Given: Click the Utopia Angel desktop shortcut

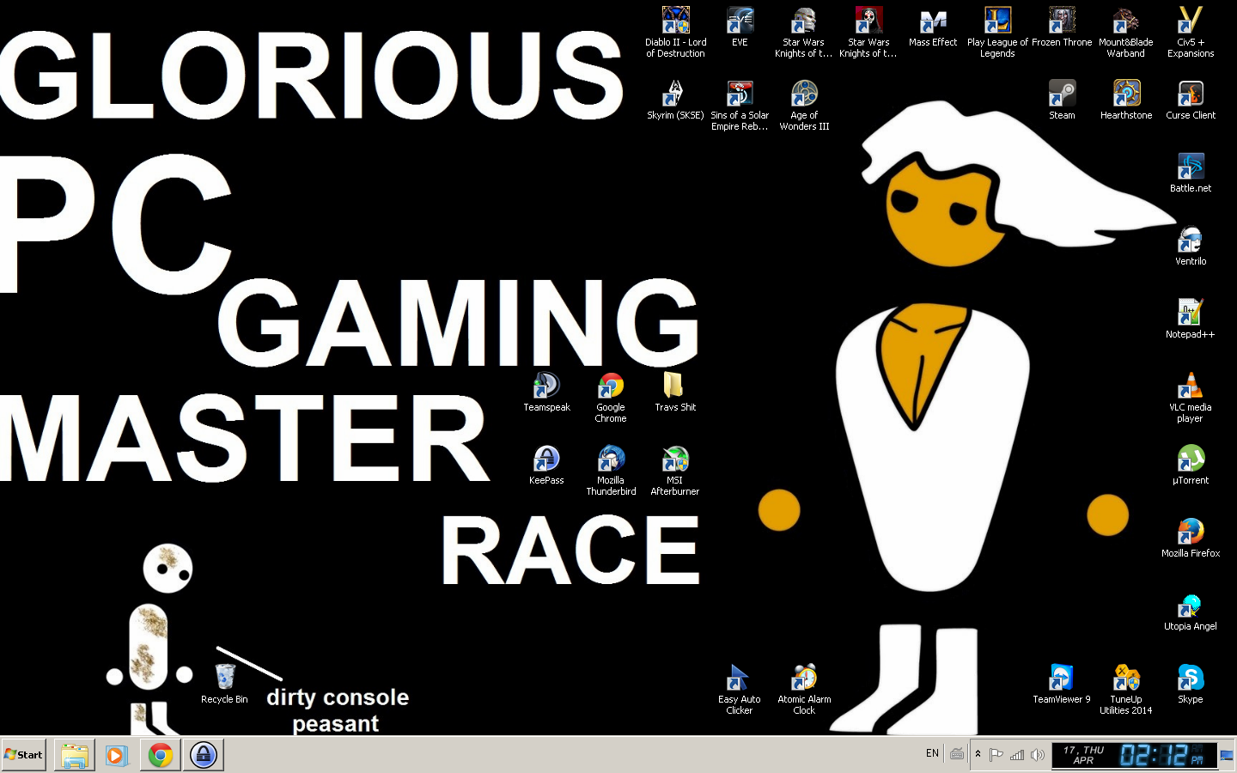Looking at the screenshot, I should click(1191, 611).
